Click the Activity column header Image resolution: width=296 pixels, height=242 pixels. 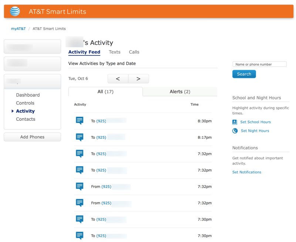pos(80,105)
